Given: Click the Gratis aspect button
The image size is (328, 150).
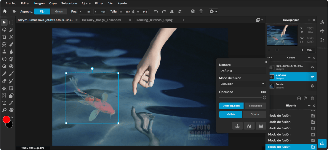Looking at the screenshot, I should pyautogui.click(x=59, y=12).
